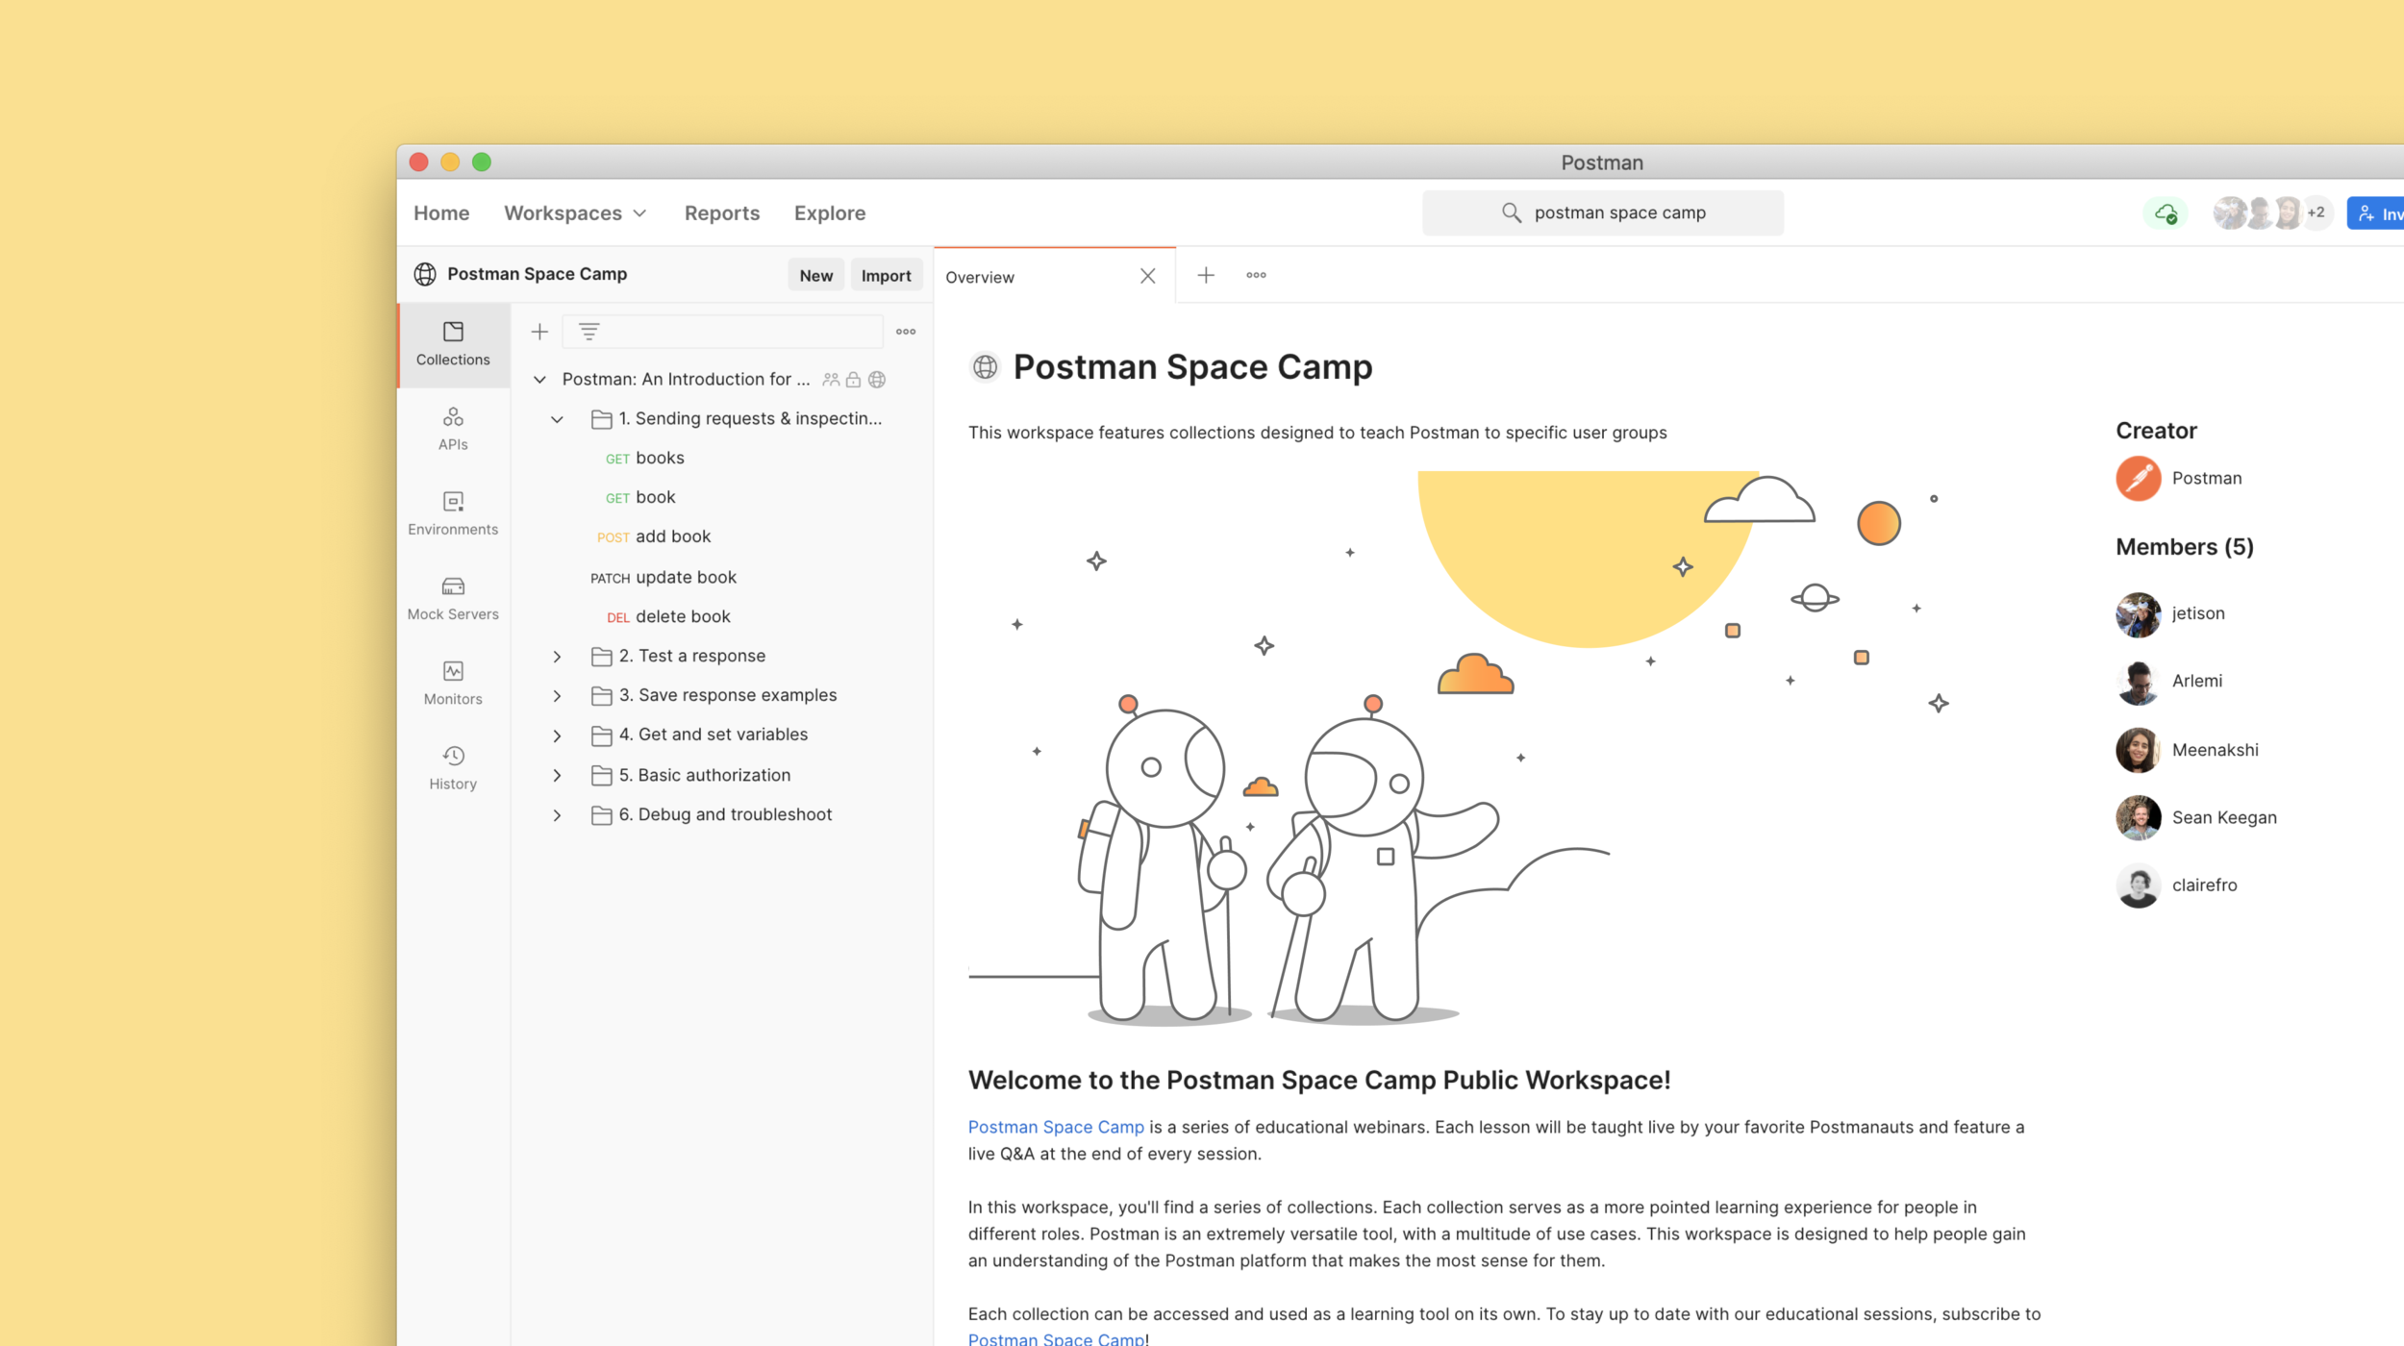Open Mock Servers in sidebar
2404x1346 pixels.
[453, 598]
